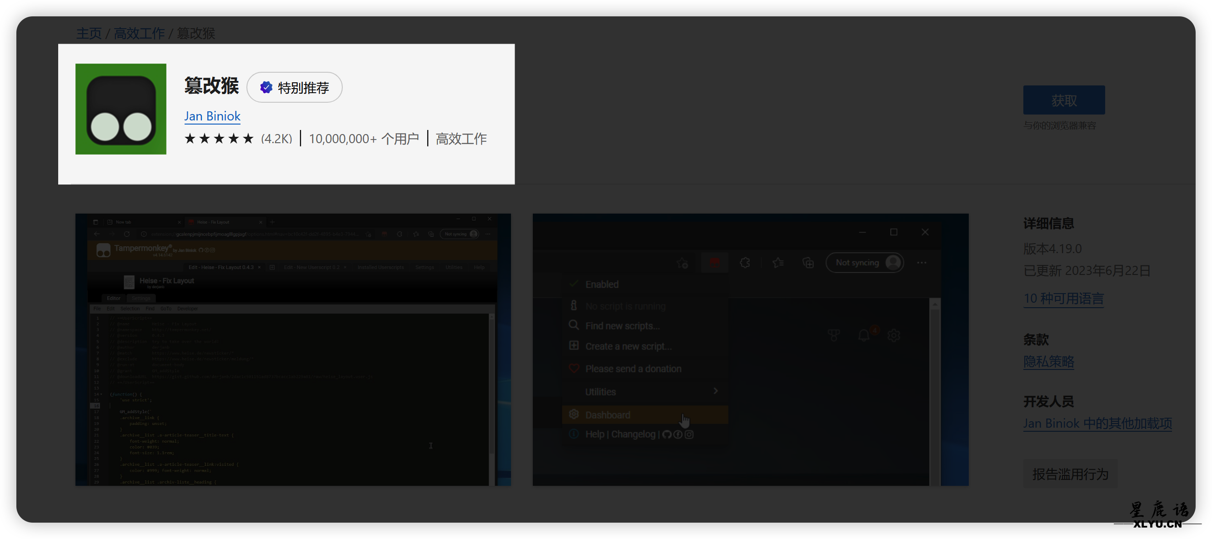Click the 高效工作 category label
Viewport: 1212px width, 539px height.
point(461,139)
